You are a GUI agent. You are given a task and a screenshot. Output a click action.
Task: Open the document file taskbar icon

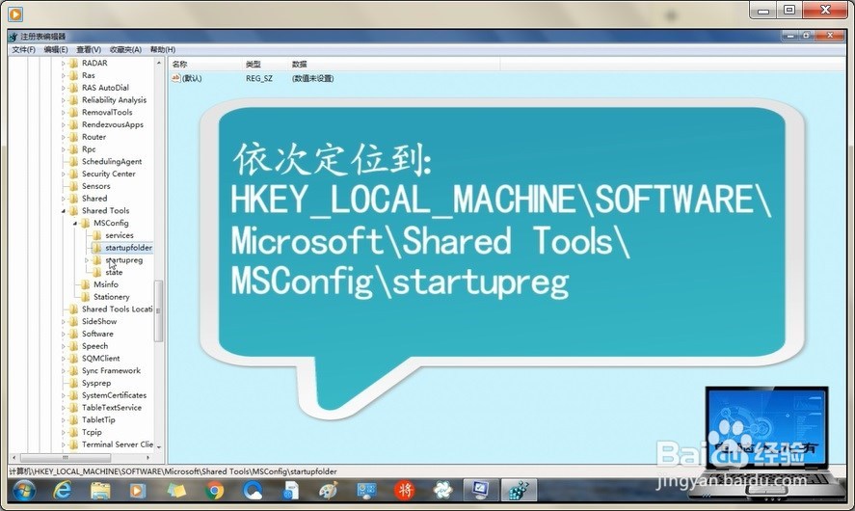[291, 491]
